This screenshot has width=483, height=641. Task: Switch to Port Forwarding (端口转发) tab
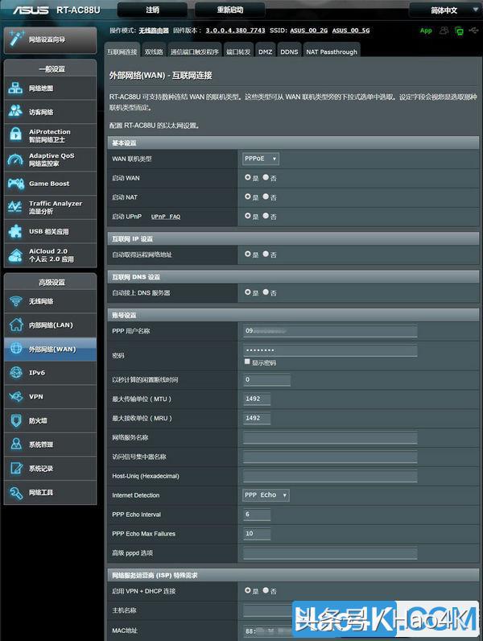[x=238, y=52]
